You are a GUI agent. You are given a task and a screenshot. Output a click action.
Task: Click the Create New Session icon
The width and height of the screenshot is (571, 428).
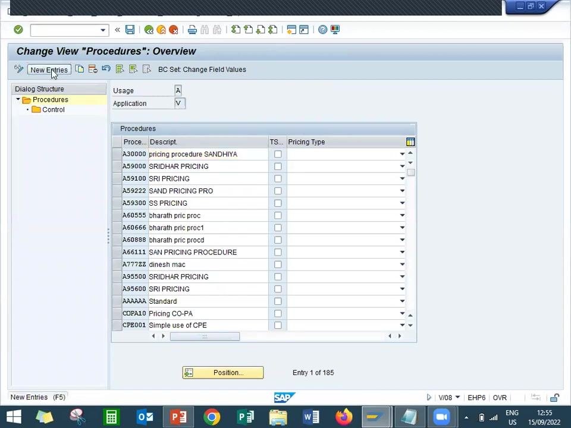pos(291,30)
